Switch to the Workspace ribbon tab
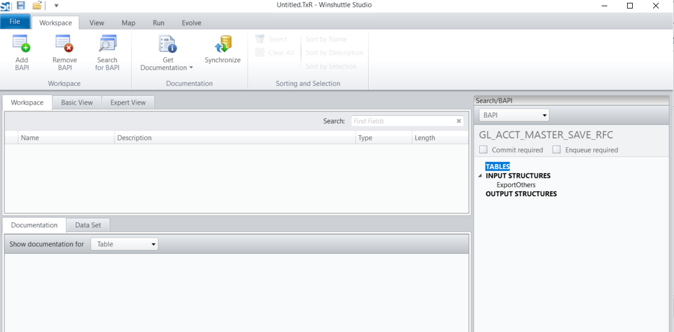Screen dimensions: 674x332 click(x=55, y=23)
